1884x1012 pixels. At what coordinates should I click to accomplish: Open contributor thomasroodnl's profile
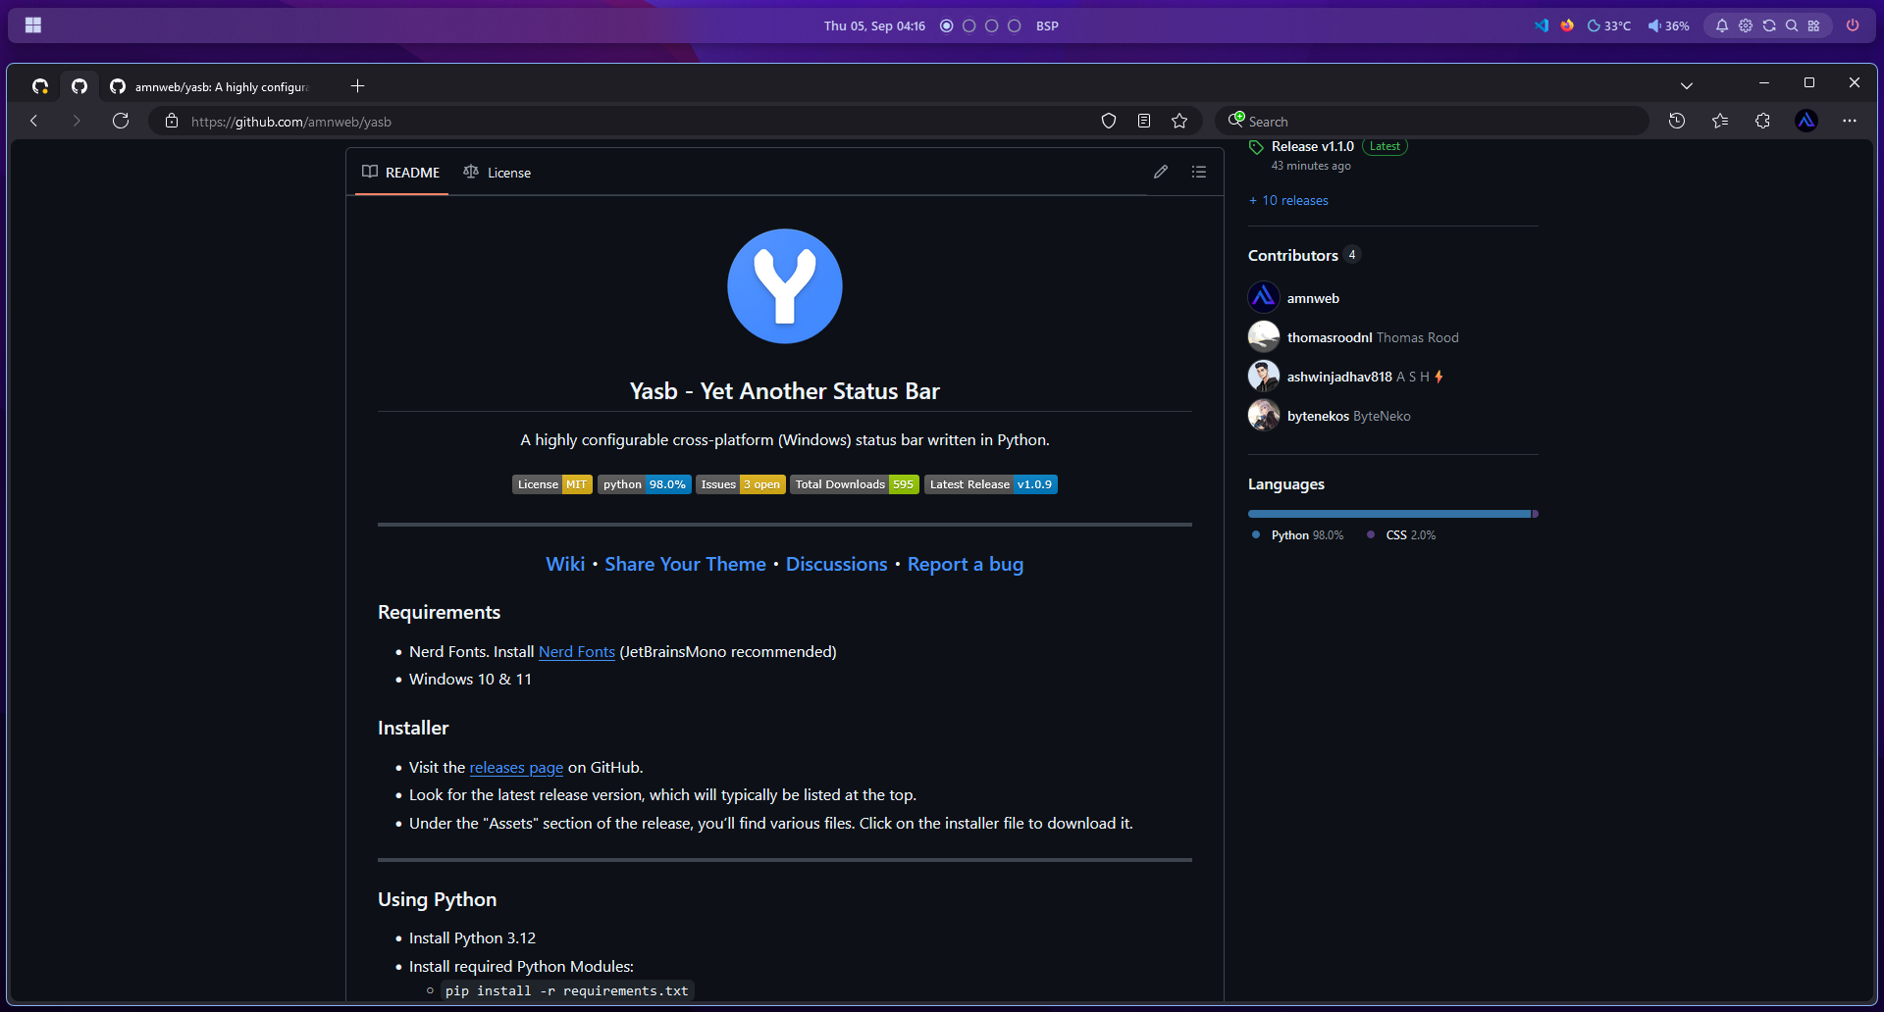tap(1330, 337)
